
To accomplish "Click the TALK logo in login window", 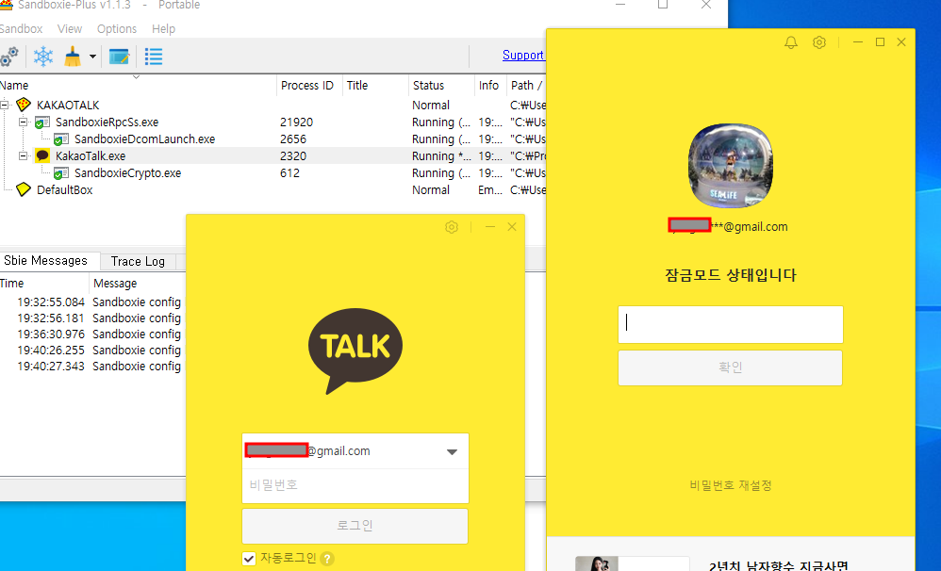I will pos(355,351).
